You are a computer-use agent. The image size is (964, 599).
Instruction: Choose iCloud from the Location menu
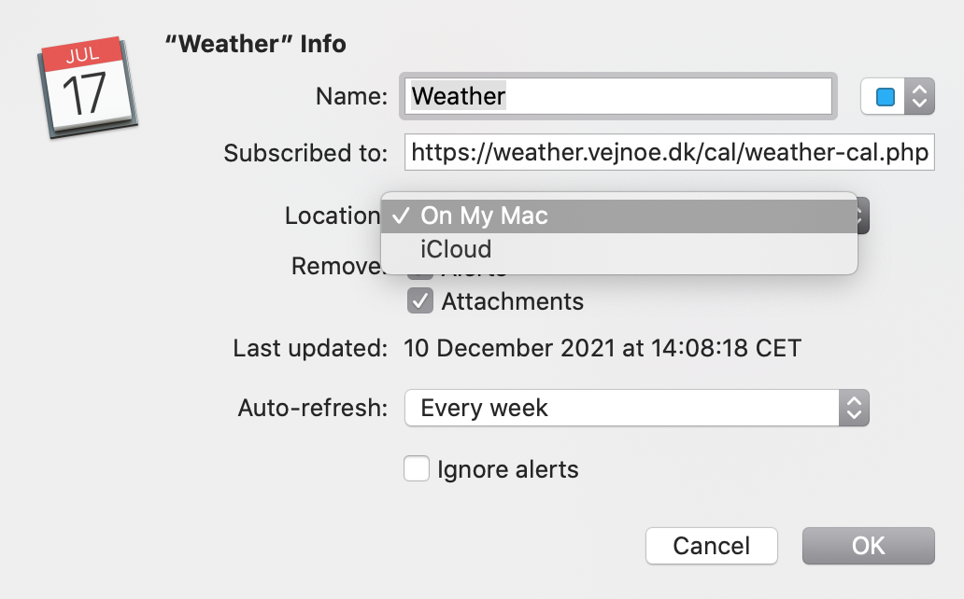click(x=619, y=249)
